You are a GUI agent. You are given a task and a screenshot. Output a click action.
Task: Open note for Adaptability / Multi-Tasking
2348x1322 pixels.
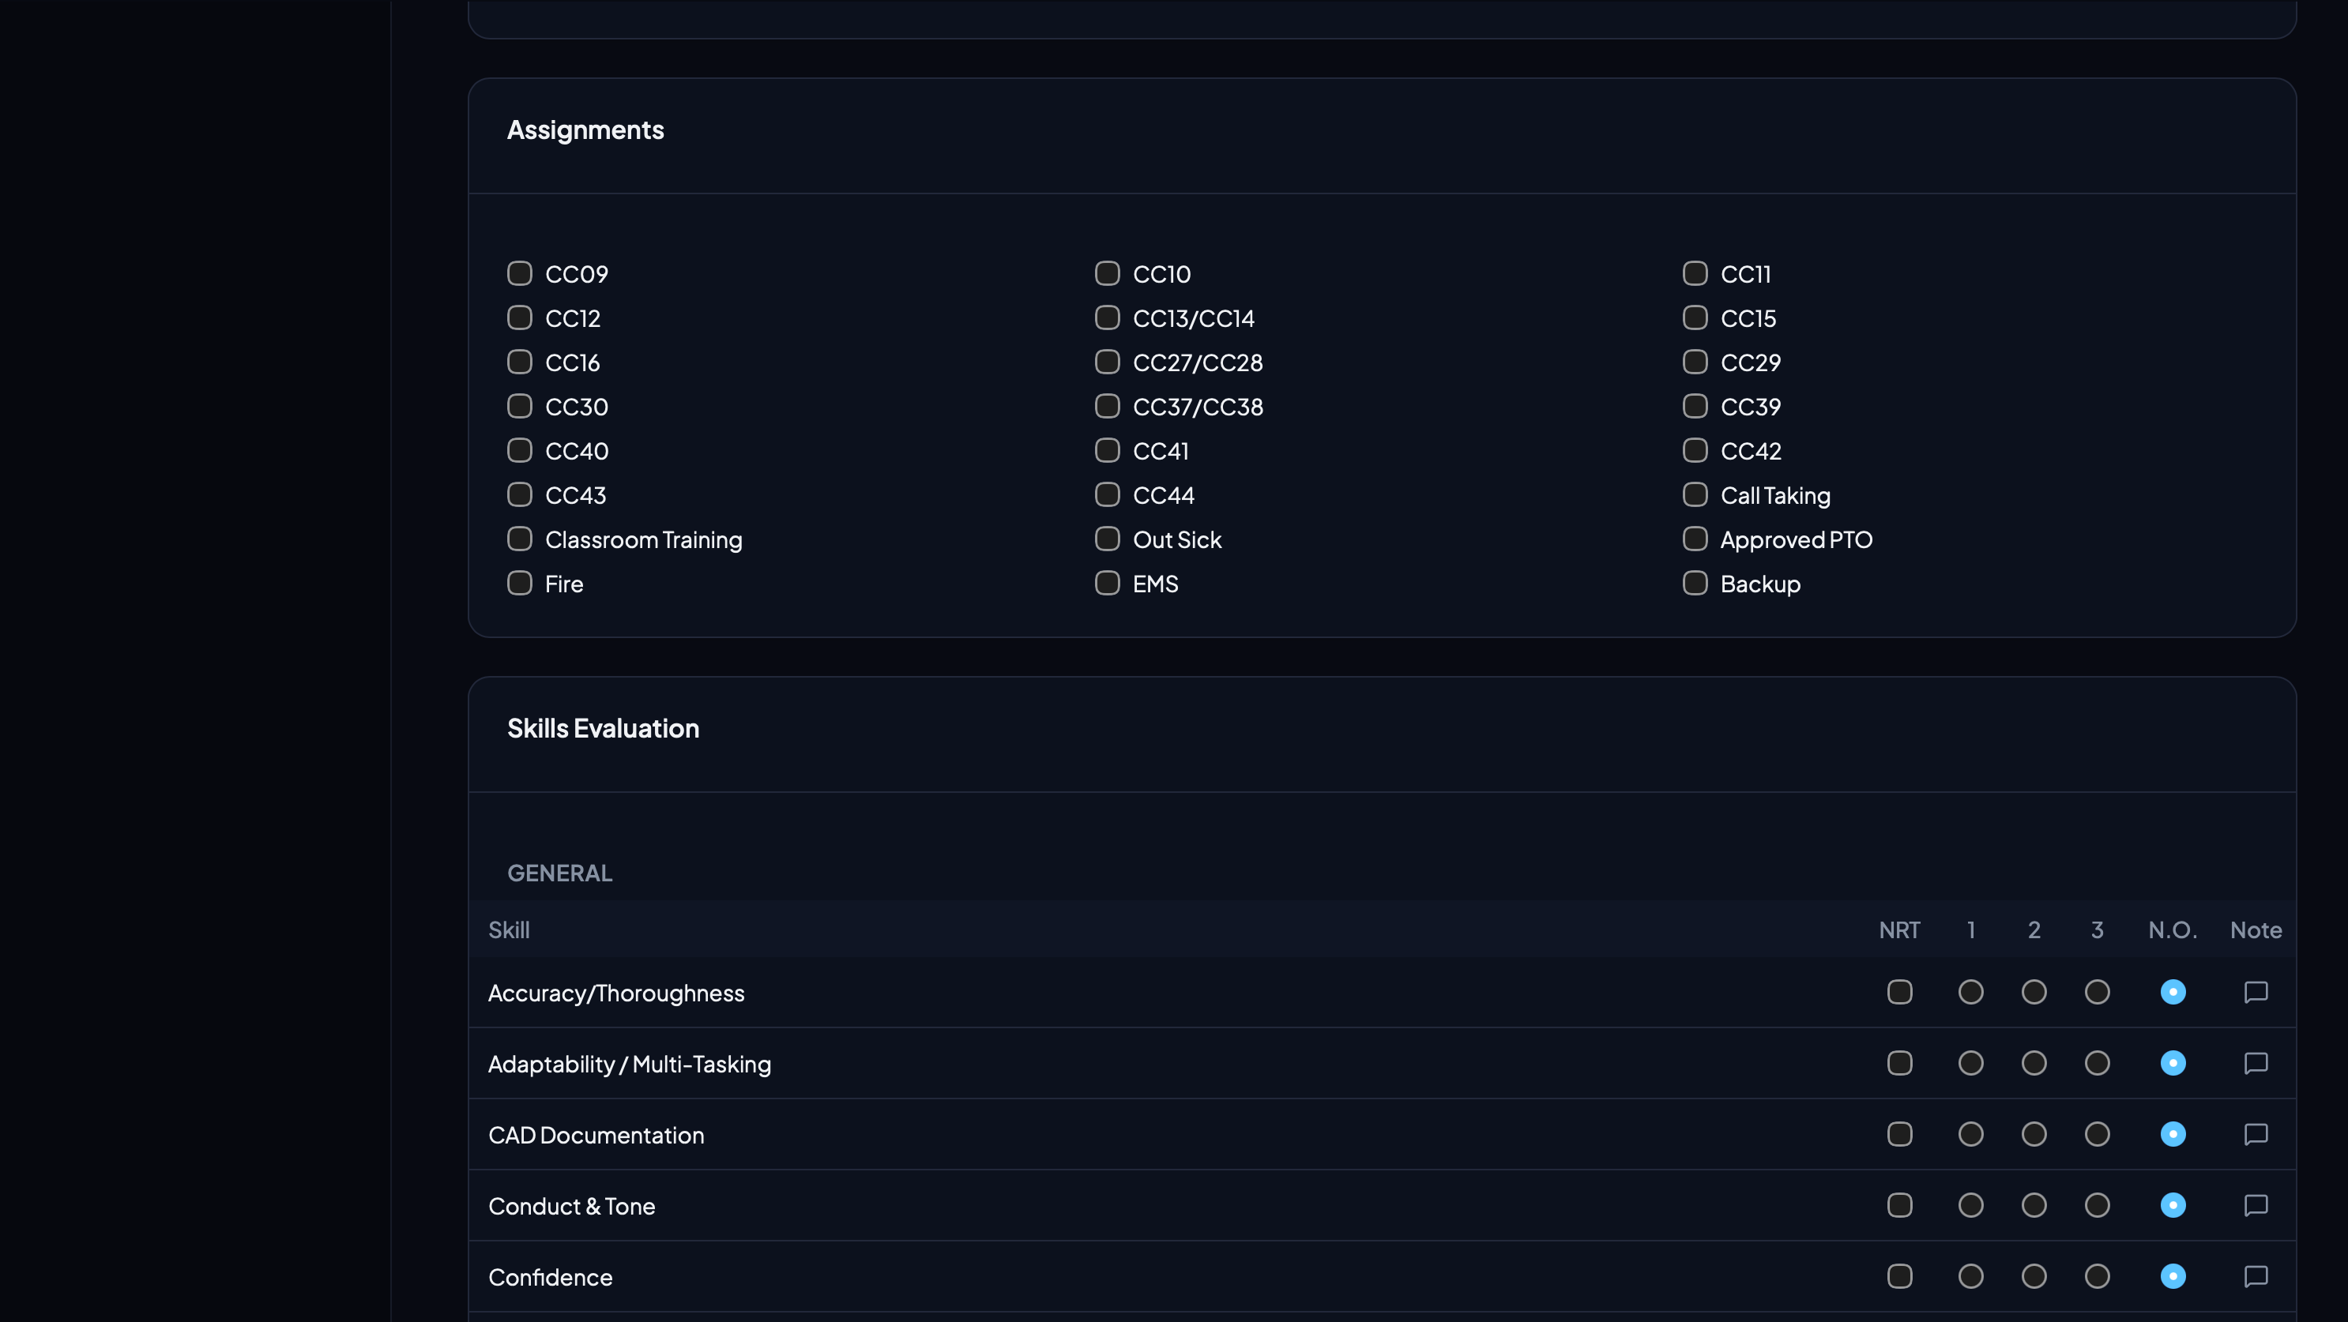[x=2255, y=1063]
